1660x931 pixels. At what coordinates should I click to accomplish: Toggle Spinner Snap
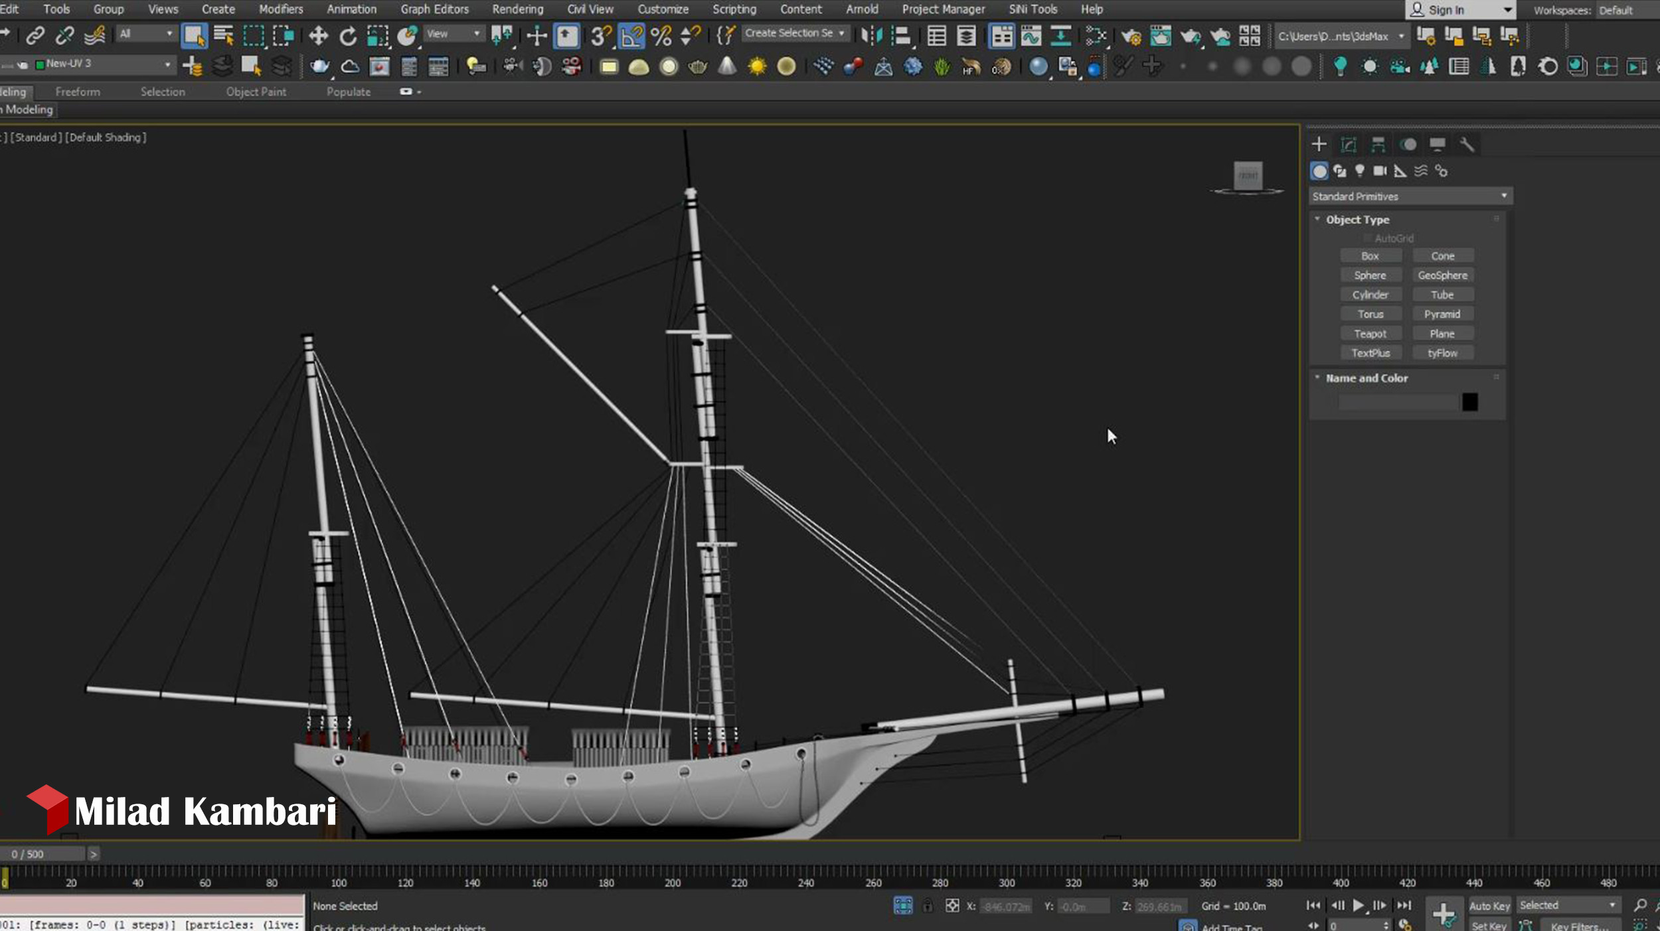[x=691, y=36]
